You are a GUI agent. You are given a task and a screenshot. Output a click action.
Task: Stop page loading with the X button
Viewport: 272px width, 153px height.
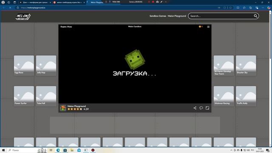click(x=10, y=8)
